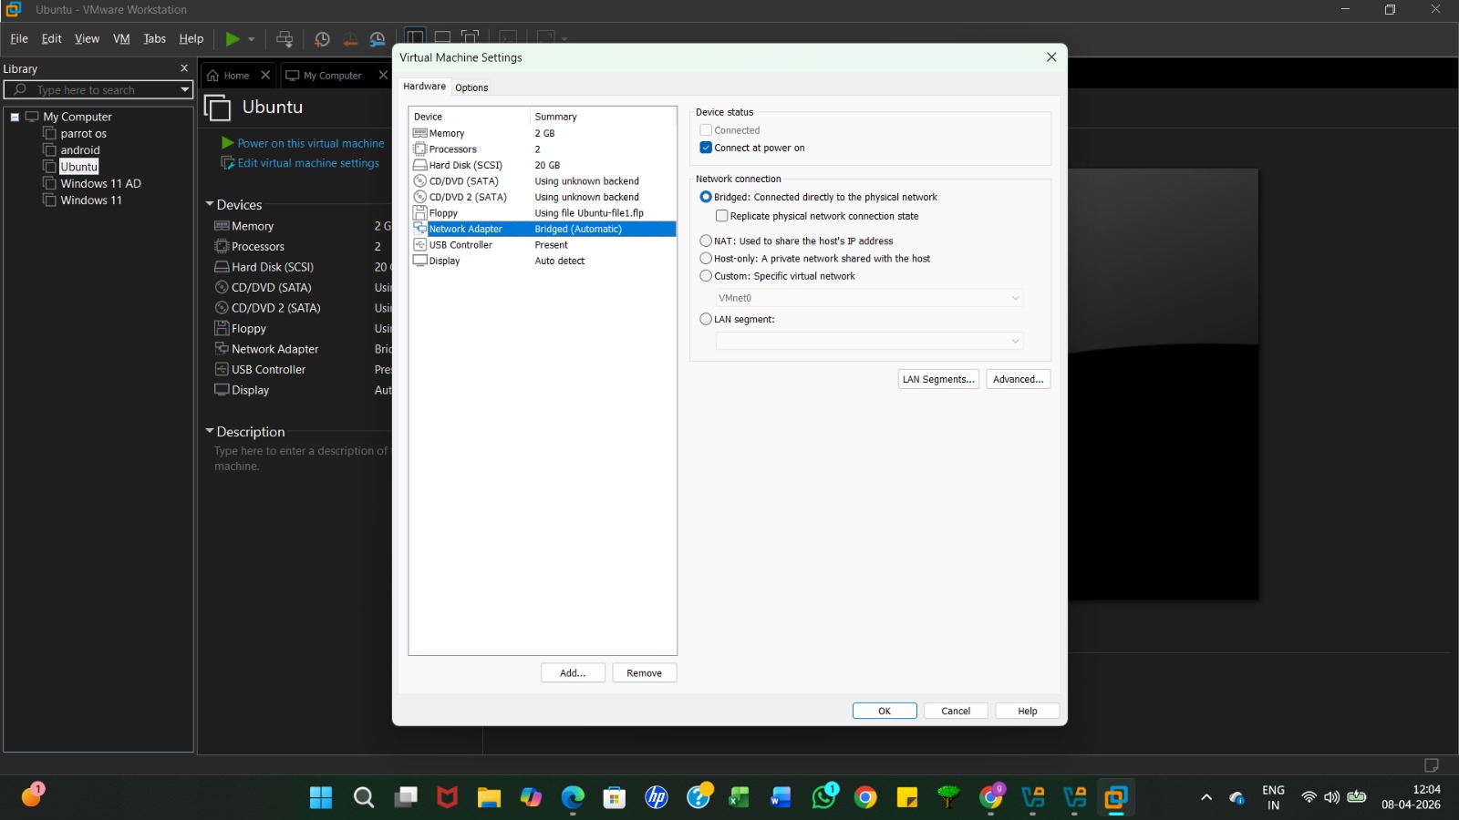Viewport: 1459px width, 820px height.
Task: Click the Hard Disk (SCSI) icon in settings list
Action: pyautogui.click(x=420, y=165)
